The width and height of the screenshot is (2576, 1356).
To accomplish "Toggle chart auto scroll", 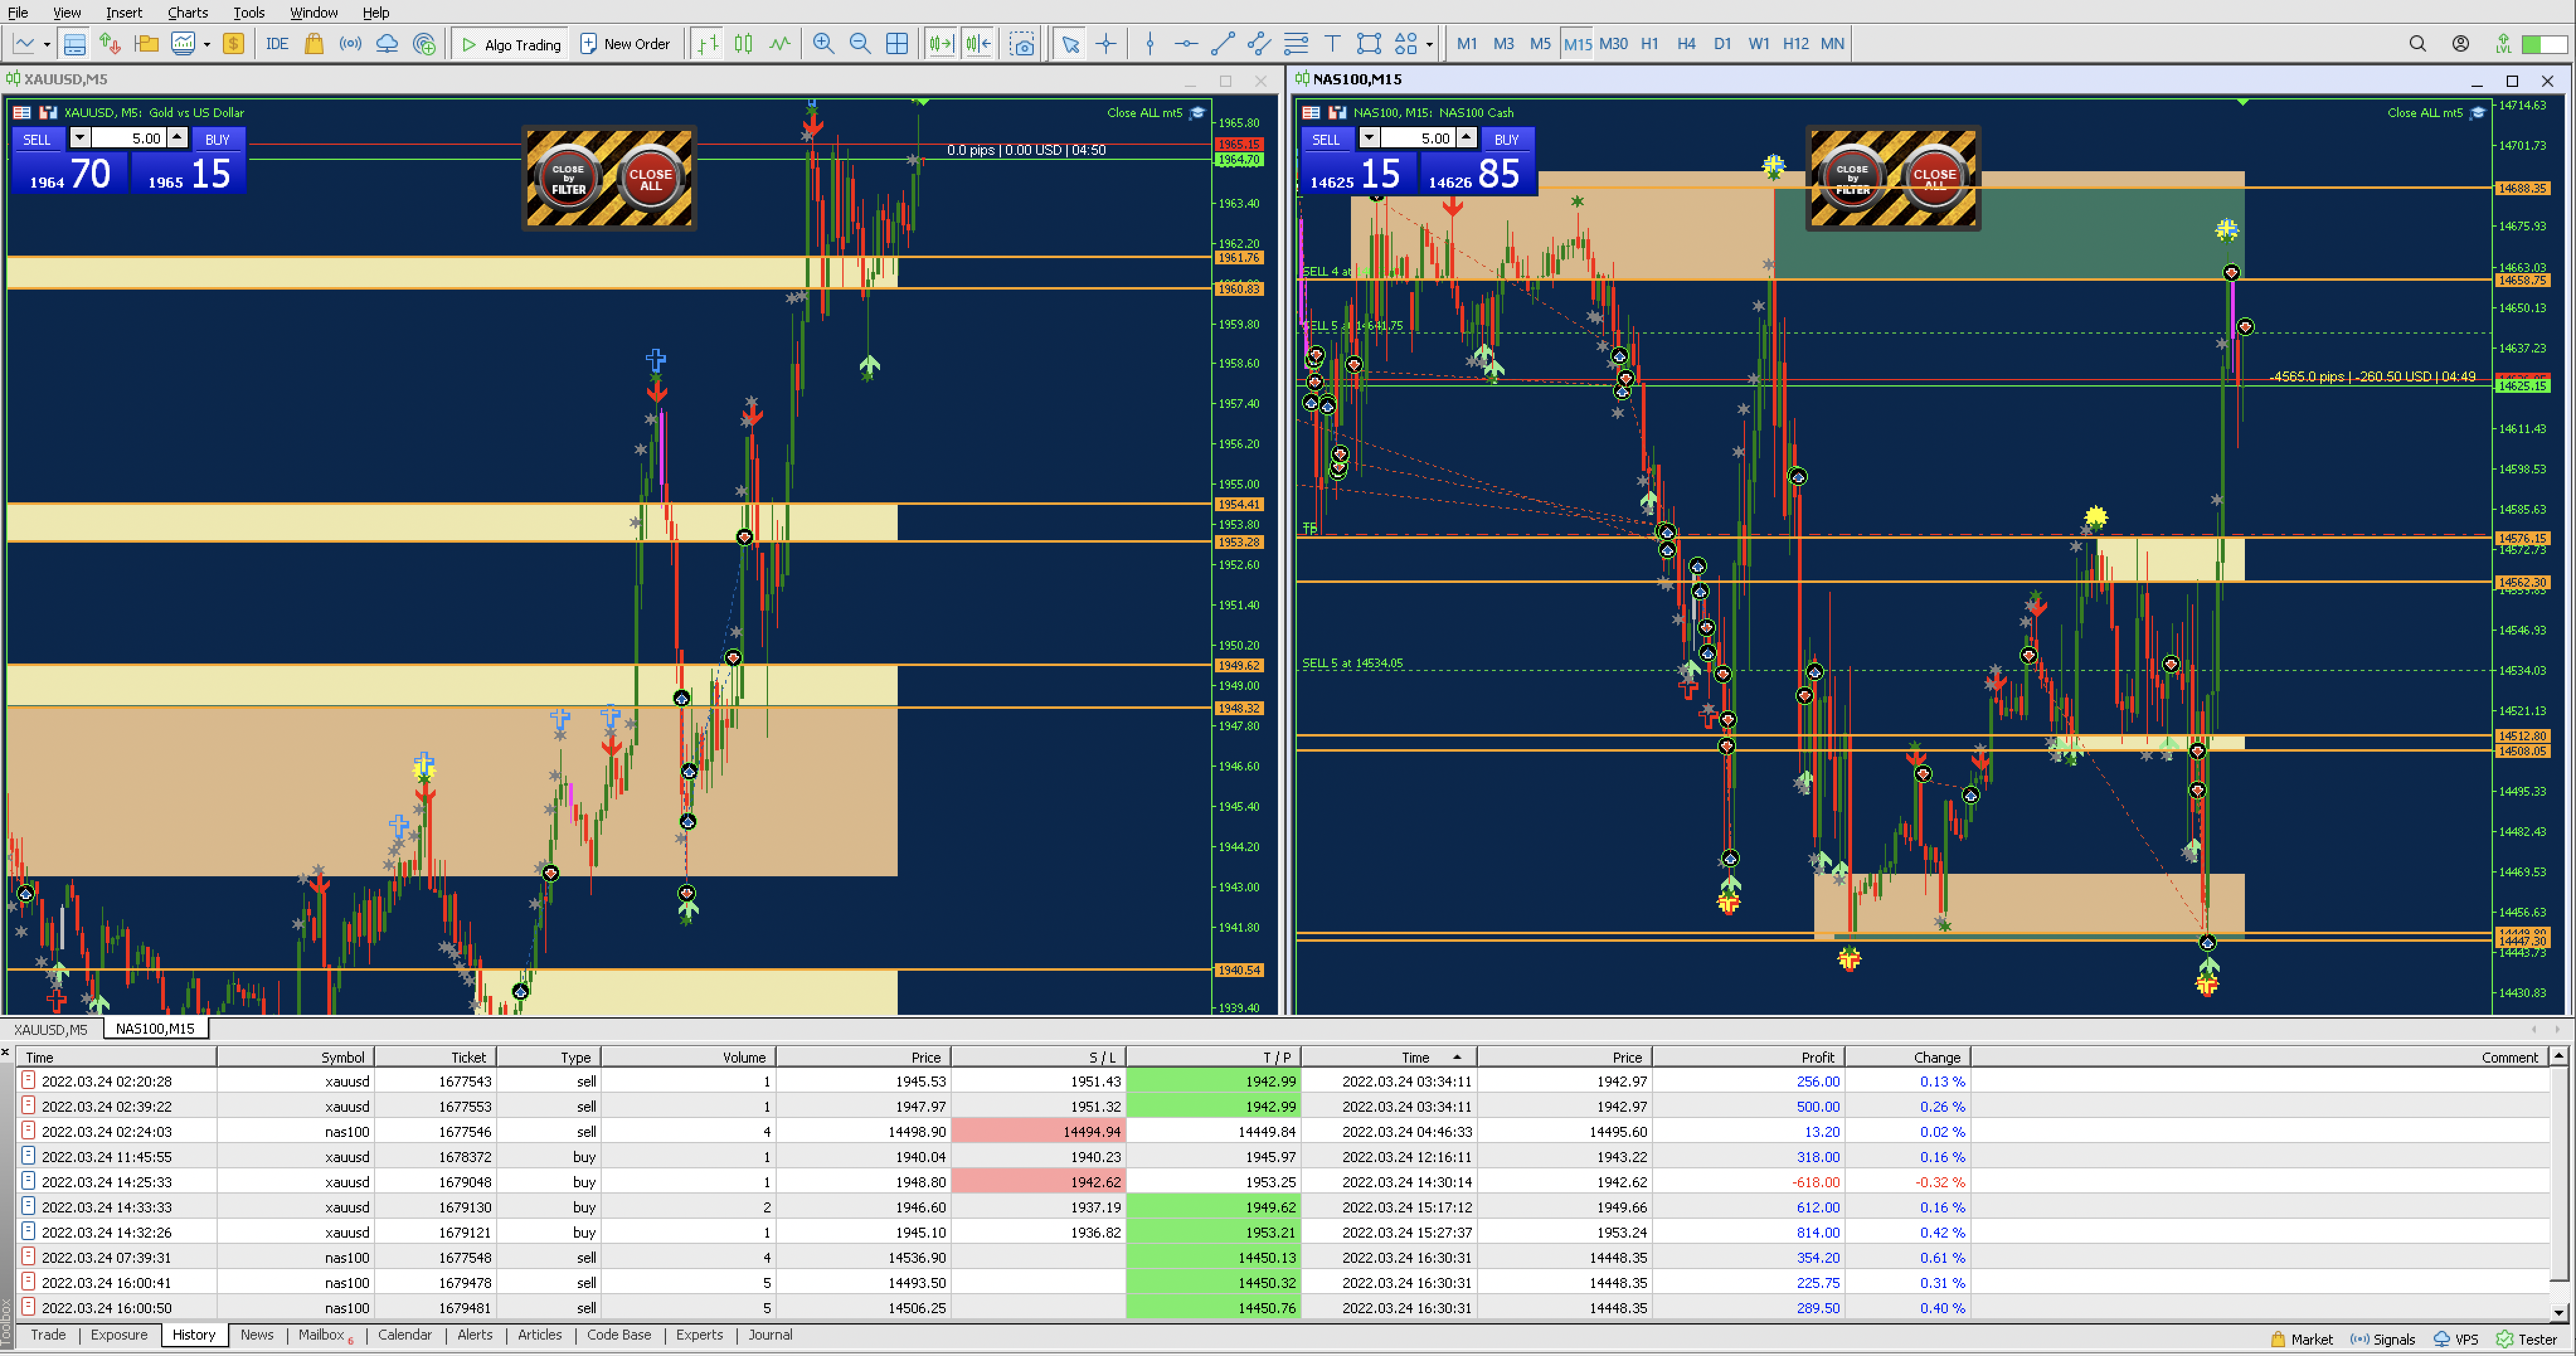I will point(941,44).
